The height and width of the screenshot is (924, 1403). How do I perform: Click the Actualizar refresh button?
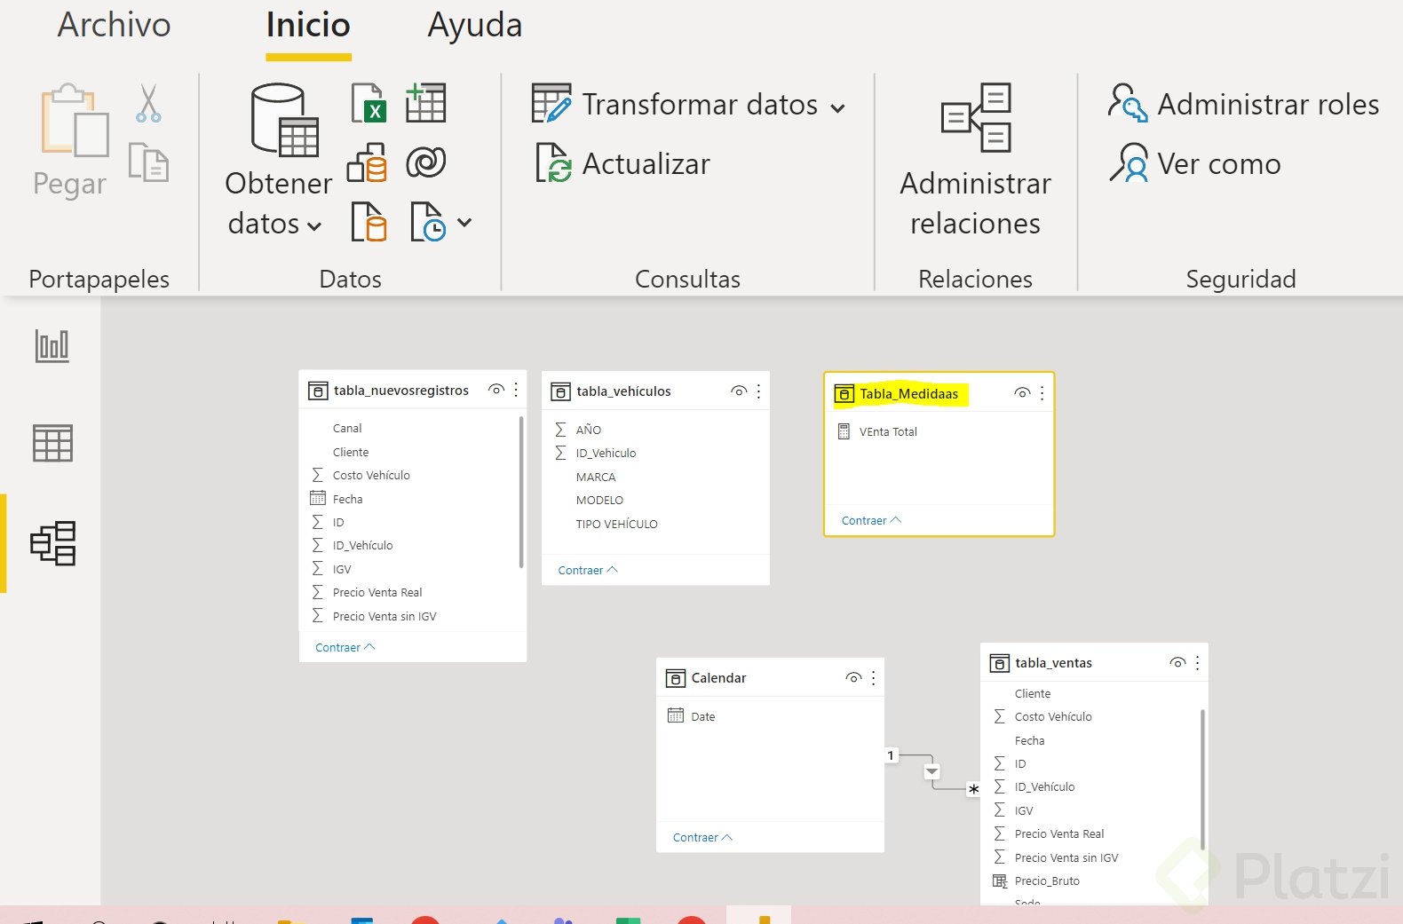click(x=623, y=164)
